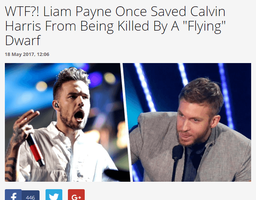Click the 12:06 publication time
Screen dimensions: 256x200
tap(43, 54)
